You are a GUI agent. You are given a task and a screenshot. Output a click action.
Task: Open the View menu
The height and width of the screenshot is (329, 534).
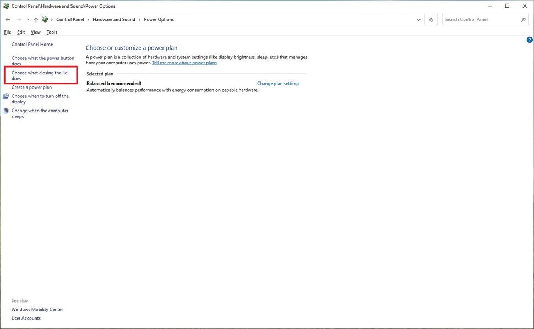36,32
